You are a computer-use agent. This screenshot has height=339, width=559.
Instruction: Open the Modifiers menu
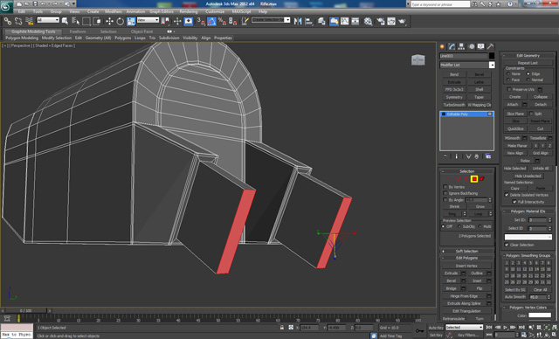114,11
